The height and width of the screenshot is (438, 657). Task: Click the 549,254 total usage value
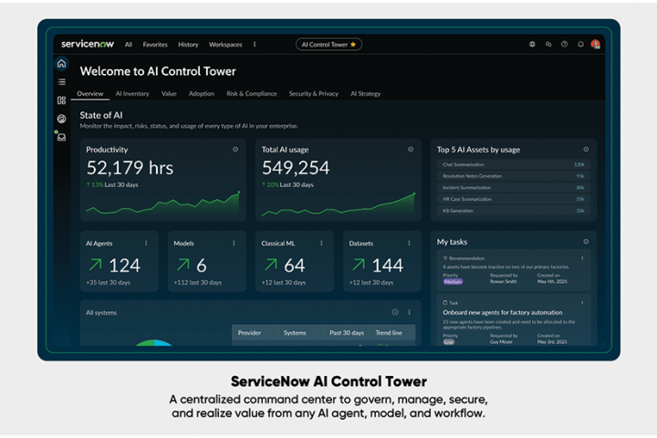click(296, 168)
